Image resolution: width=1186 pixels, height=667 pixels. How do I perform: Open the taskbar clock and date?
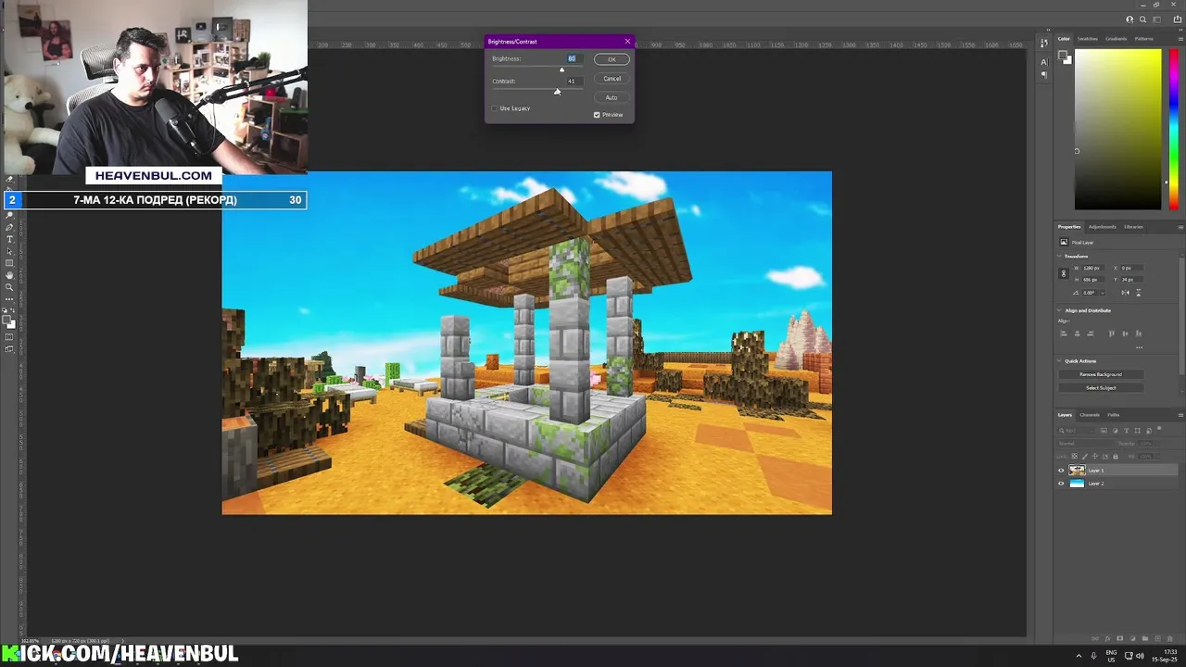point(1165,656)
